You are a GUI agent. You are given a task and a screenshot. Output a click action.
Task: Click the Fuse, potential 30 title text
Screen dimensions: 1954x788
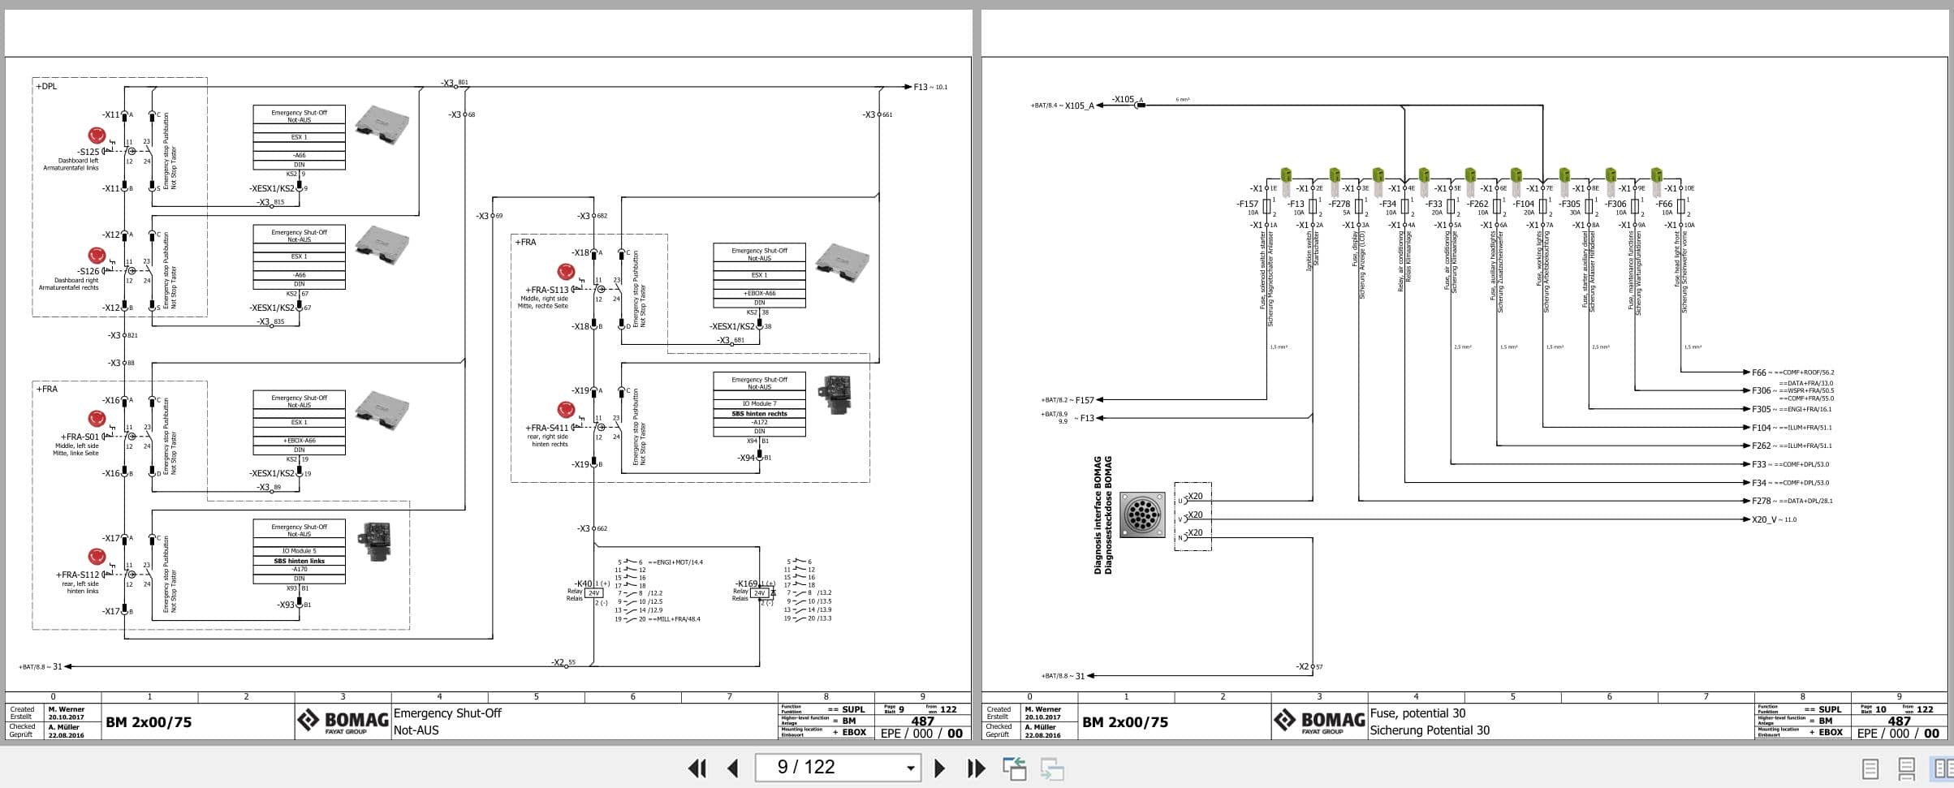point(1417,713)
